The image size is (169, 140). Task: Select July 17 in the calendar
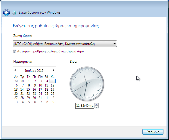click(x=40, y=90)
